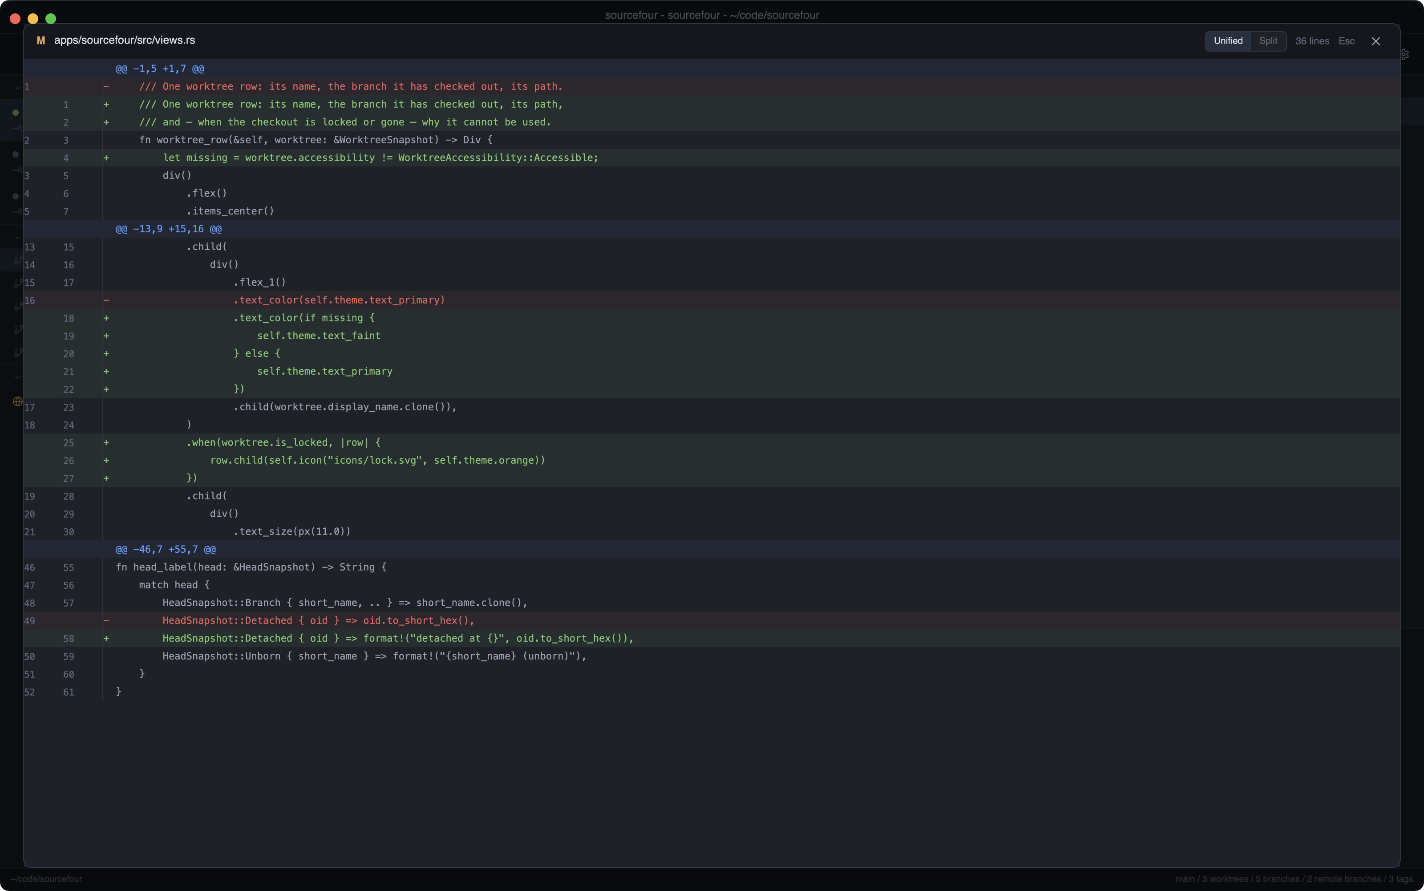Click the 'fn head_label(head: &HeadSnapshot)' line
Screen dimensions: 1424x891
tap(712, 567)
